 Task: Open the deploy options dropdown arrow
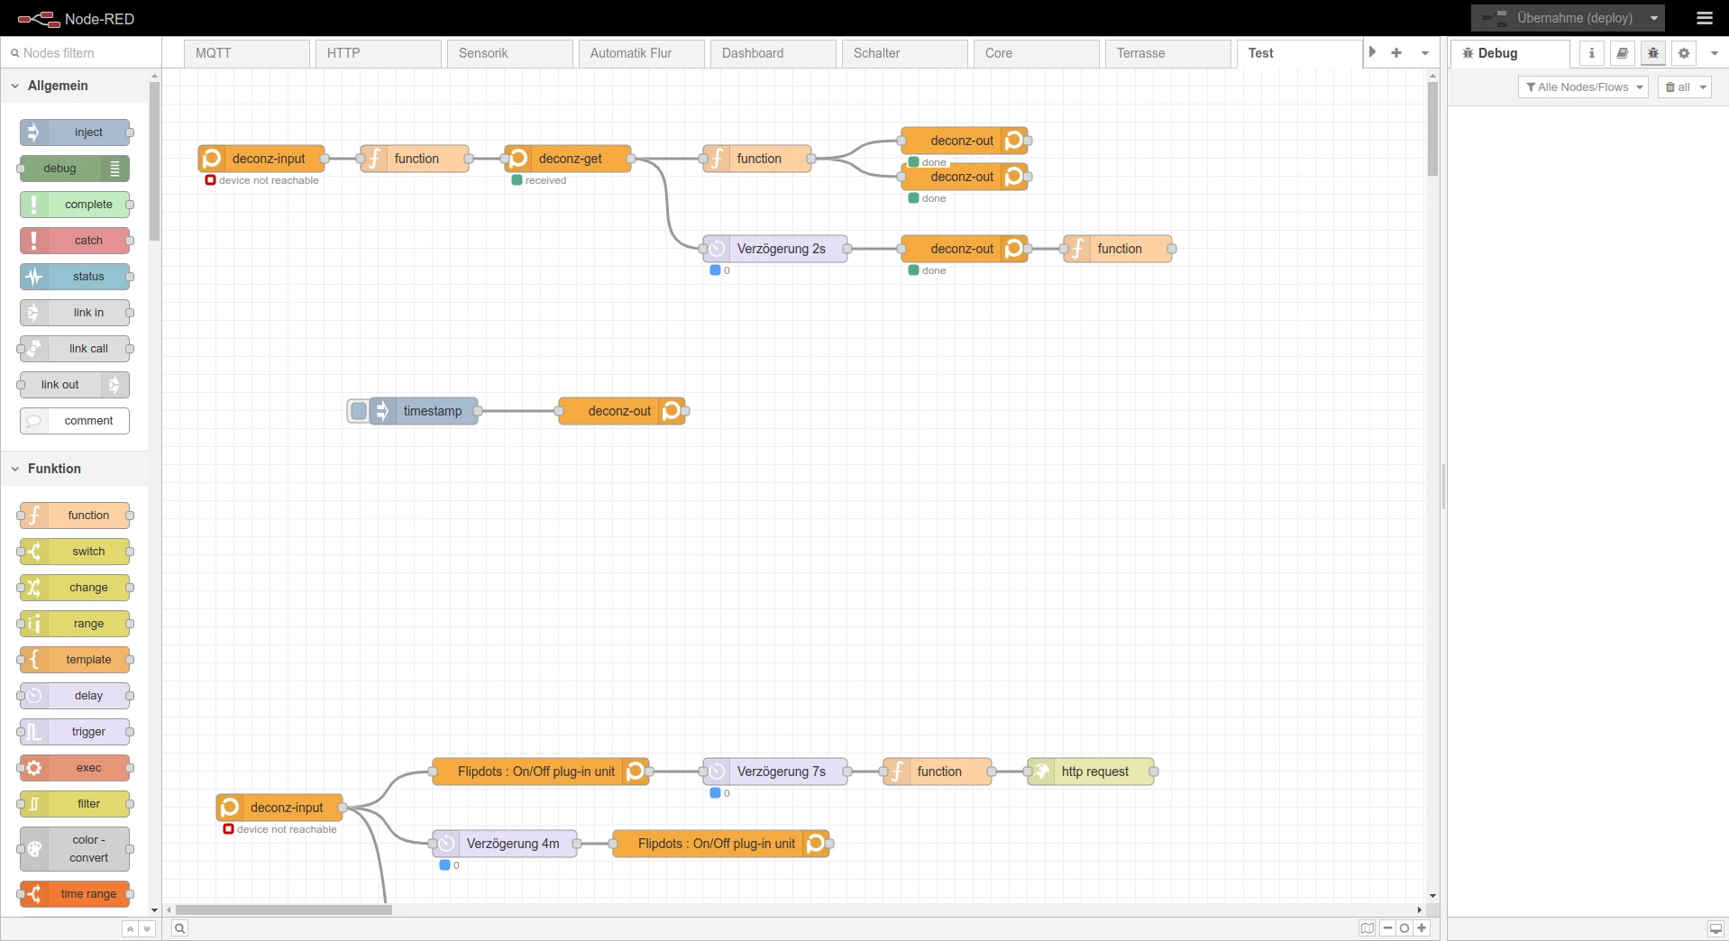pyautogui.click(x=1654, y=18)
